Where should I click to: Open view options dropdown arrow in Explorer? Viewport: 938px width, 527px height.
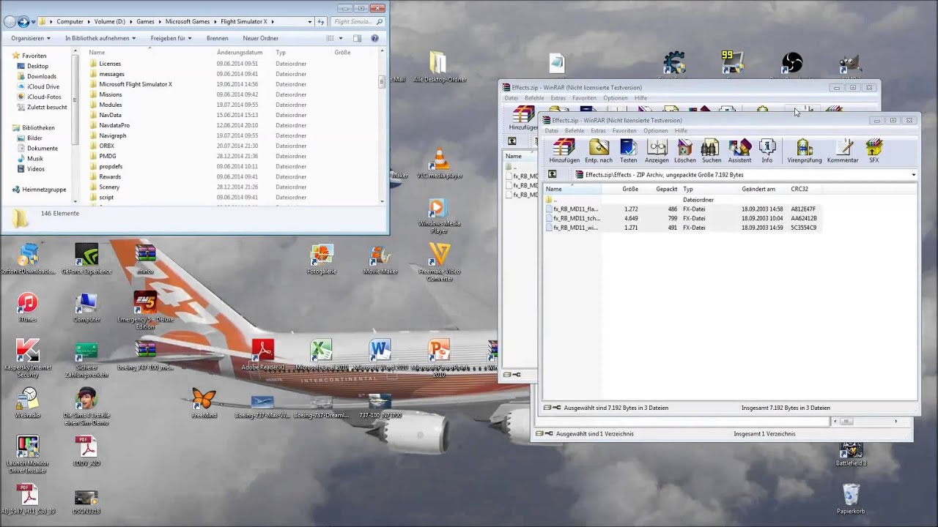pos(341,38)
